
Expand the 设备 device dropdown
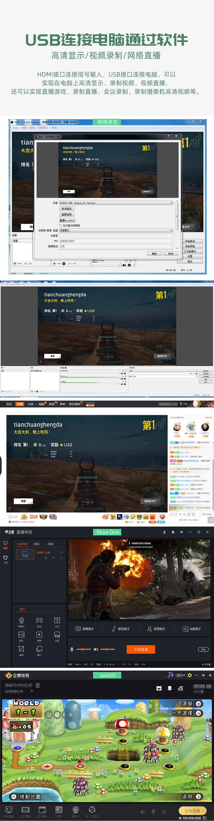pos(116,203)
